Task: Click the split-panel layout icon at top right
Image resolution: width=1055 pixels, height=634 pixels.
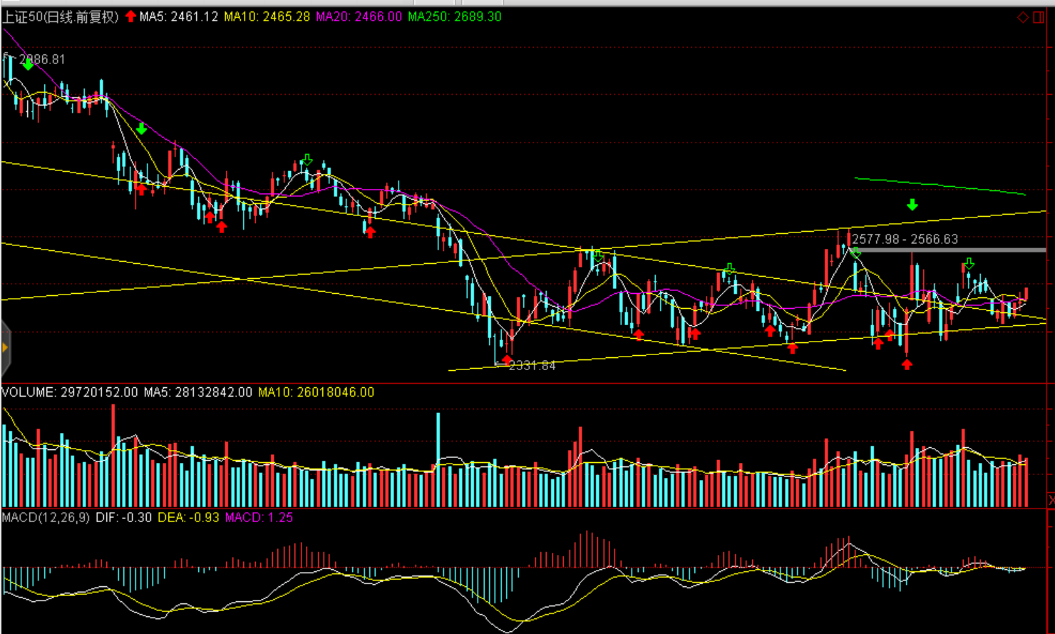Action: click(x=1039, y=17)
